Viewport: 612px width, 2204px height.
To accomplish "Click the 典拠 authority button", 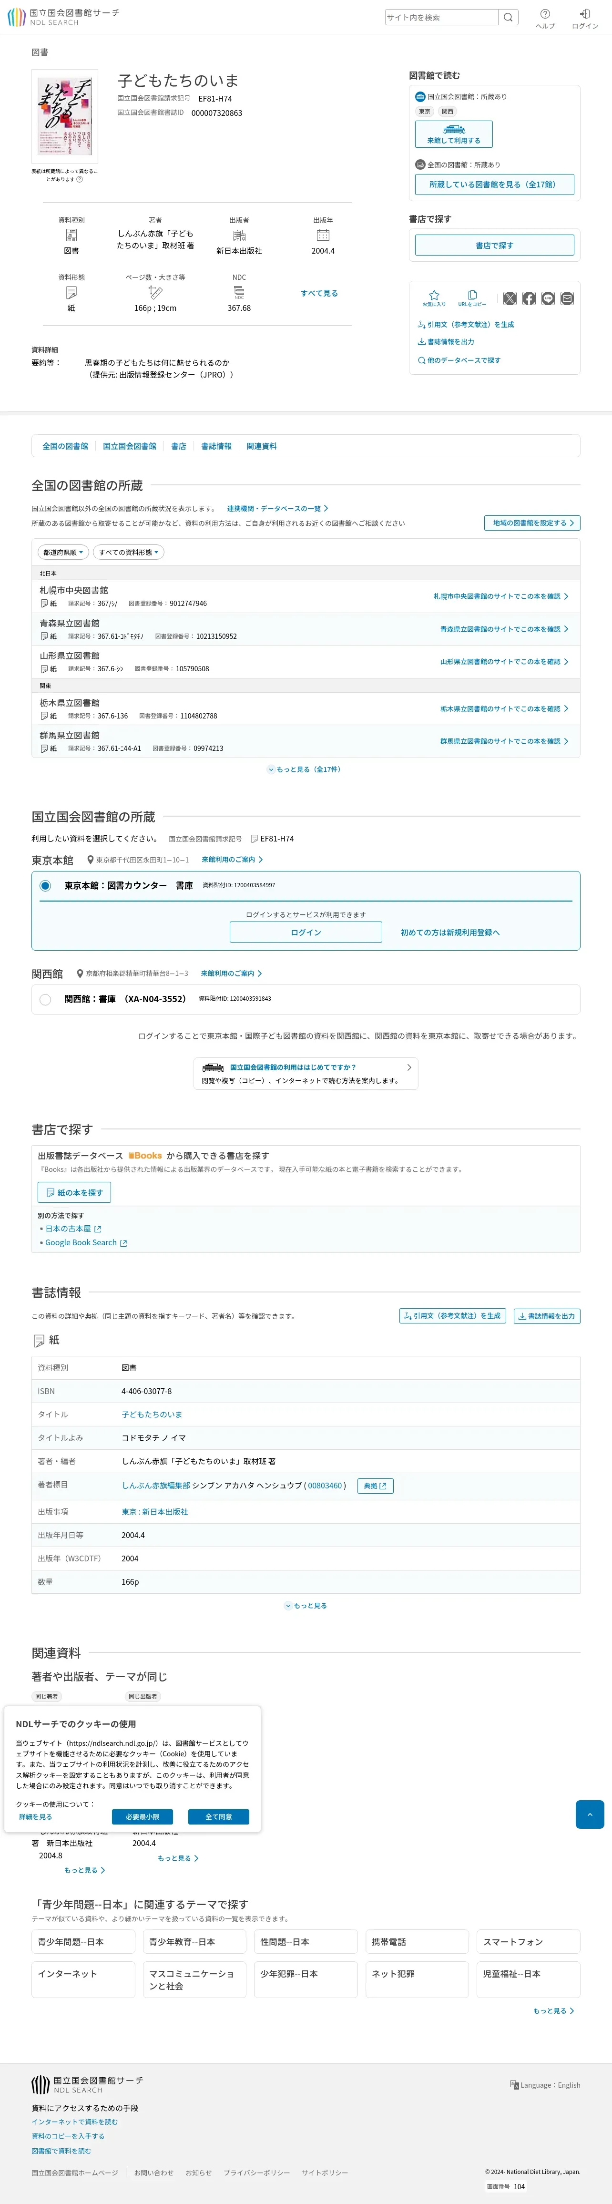I will [375, 1486].
